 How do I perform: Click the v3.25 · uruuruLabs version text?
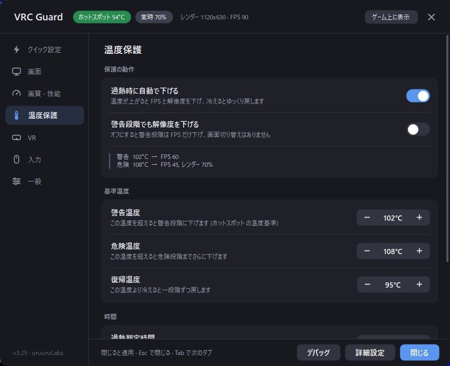[x=38, y=353]
